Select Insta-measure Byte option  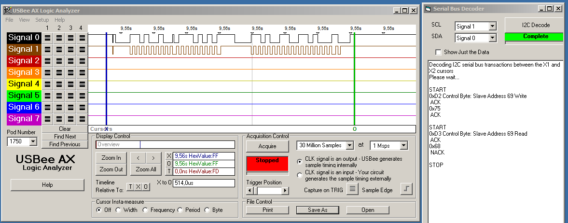pyautogui.click(x=207, y=210)
